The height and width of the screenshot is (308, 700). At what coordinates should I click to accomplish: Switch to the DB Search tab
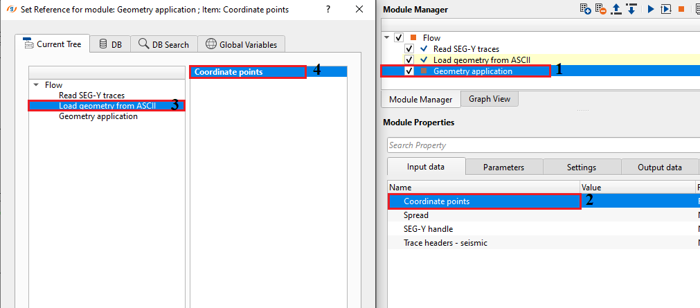pos(163,44)
